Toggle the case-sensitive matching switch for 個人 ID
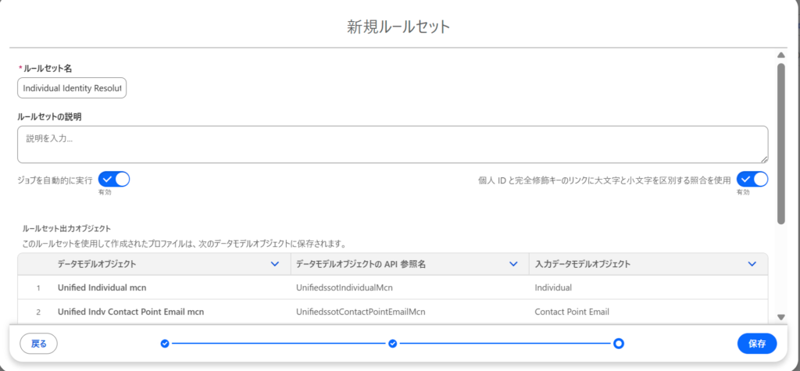 (x=752, y=179)
